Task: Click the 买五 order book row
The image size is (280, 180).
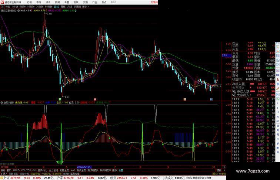Action: [x=253, y=49]
